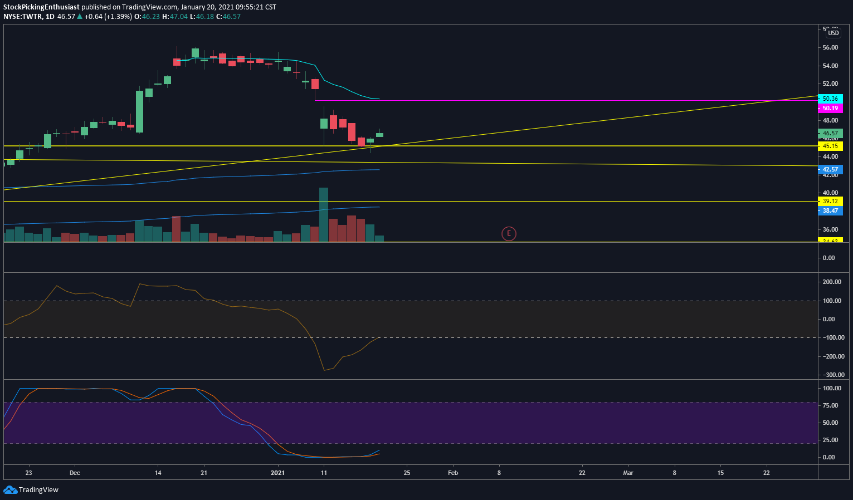The width and height of the screenshot is (853, 500).
Task: Click the 52.00 price axis value
Action: [830, 84]
